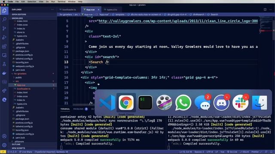
Task: Open the Extensions view in activity bar
Action: click(x=4, y=46)
